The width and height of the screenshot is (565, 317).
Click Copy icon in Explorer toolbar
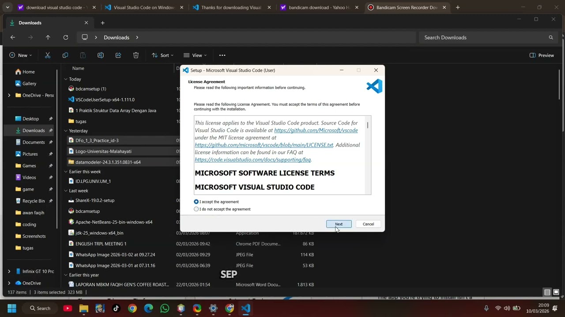(65, 55)
